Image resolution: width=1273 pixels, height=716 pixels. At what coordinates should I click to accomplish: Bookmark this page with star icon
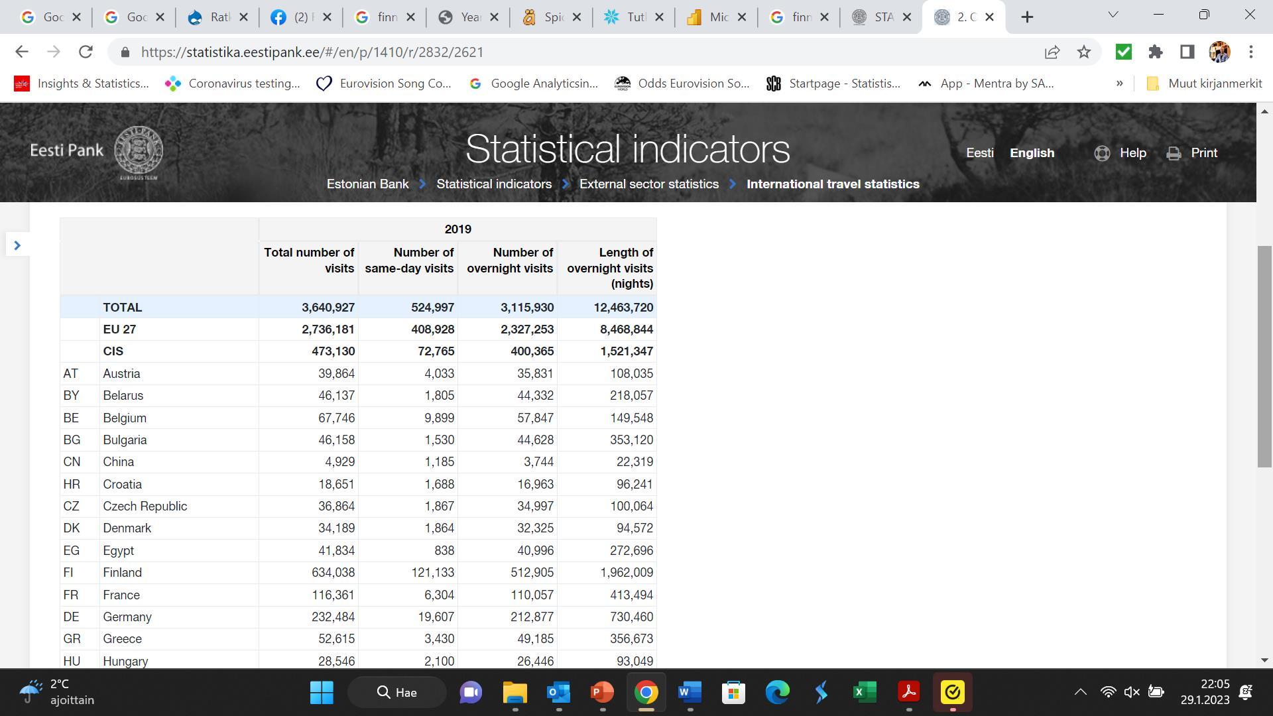click(x=1084, y=52)
